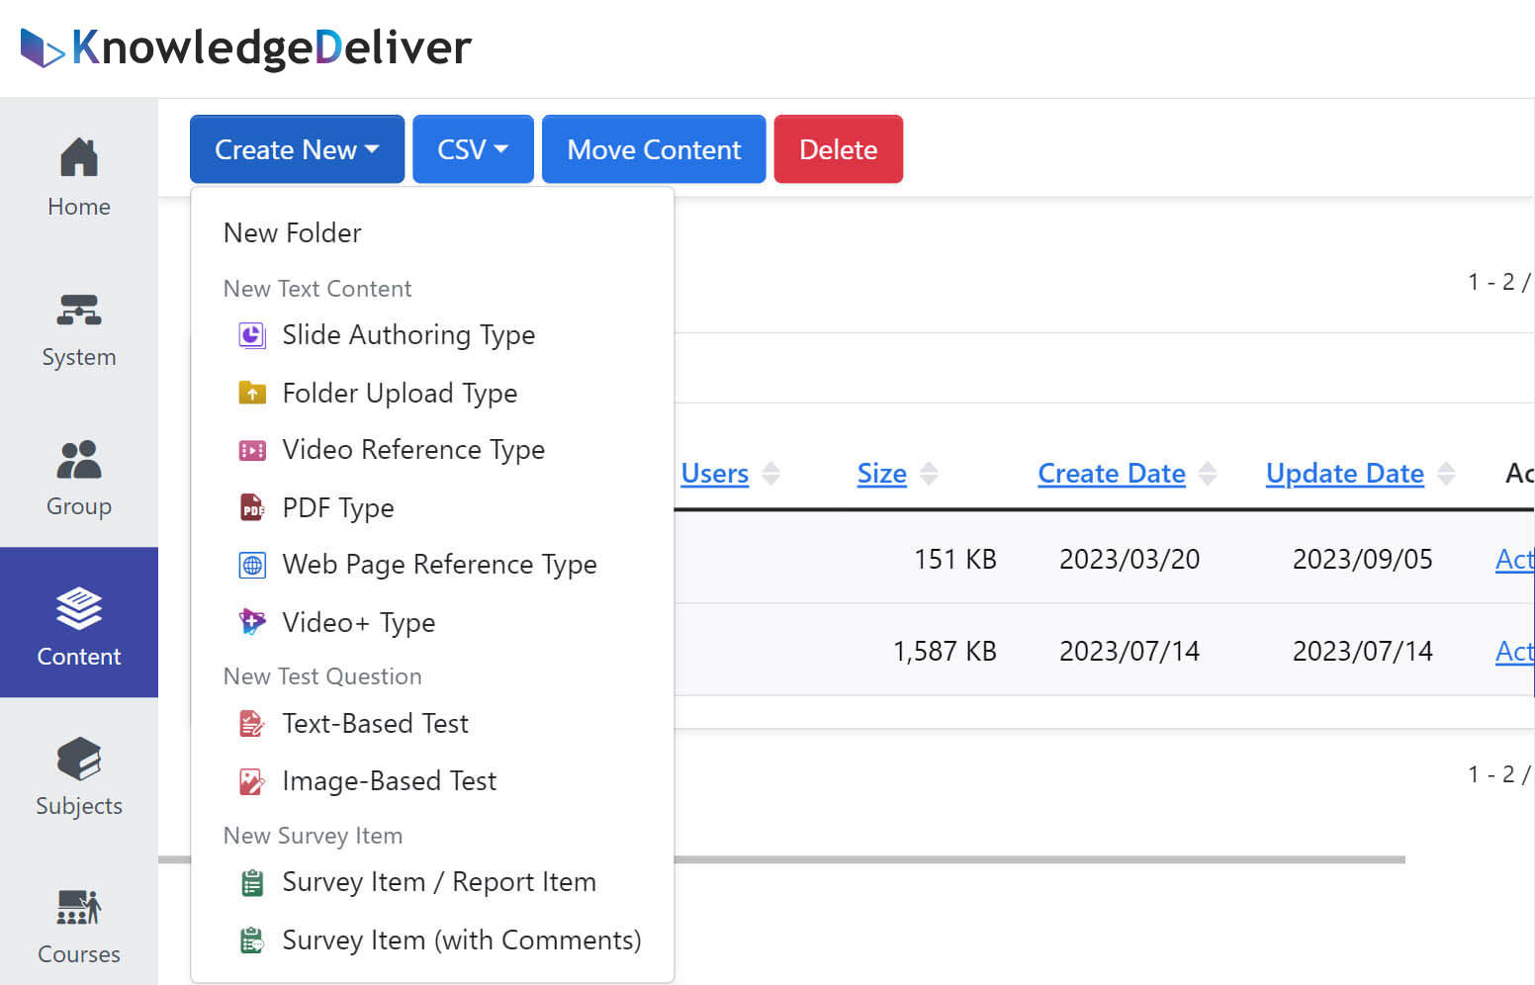Click the Create Date header link
1535x985 pixels.
point(1112,474)
